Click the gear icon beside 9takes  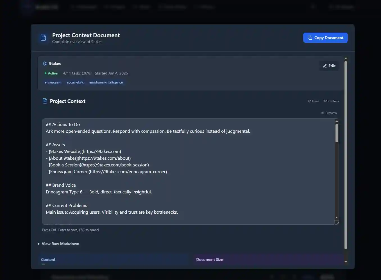45,64
